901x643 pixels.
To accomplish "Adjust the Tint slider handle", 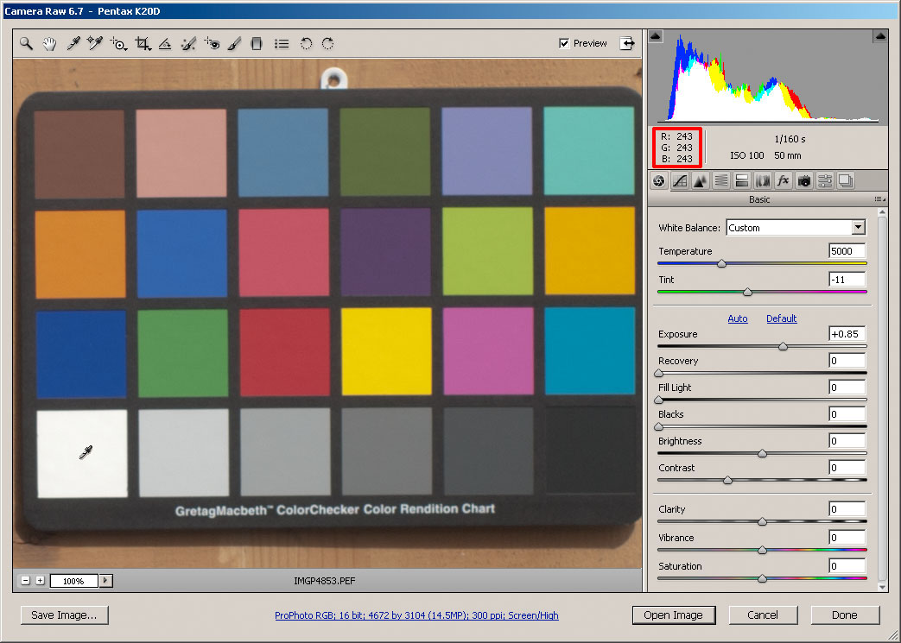I will coord(747,293).
